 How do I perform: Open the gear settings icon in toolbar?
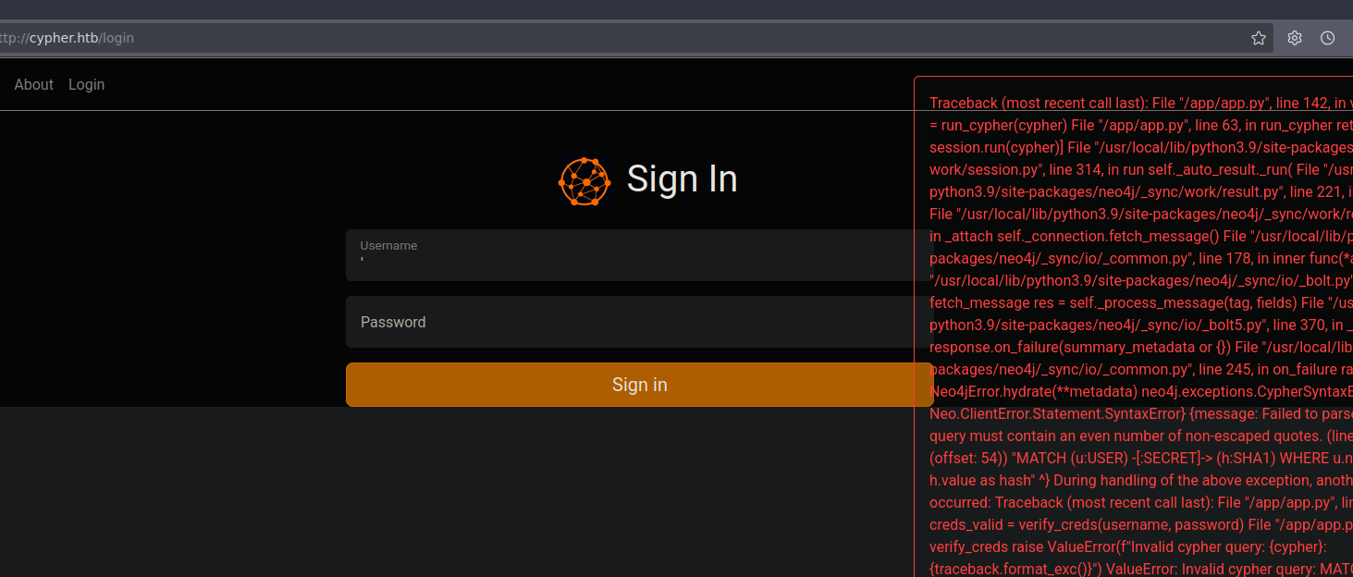coord(1295,38)
